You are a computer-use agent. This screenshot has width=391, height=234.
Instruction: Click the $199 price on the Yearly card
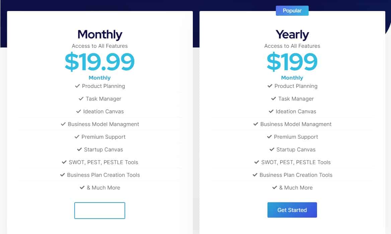coord(292,62)
